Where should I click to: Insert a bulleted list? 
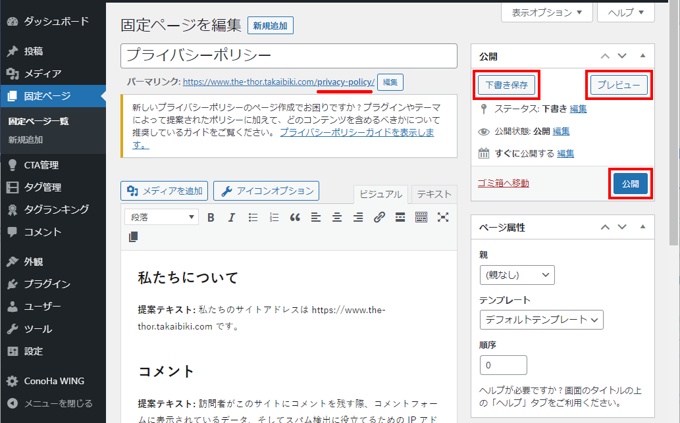point(253,218)
